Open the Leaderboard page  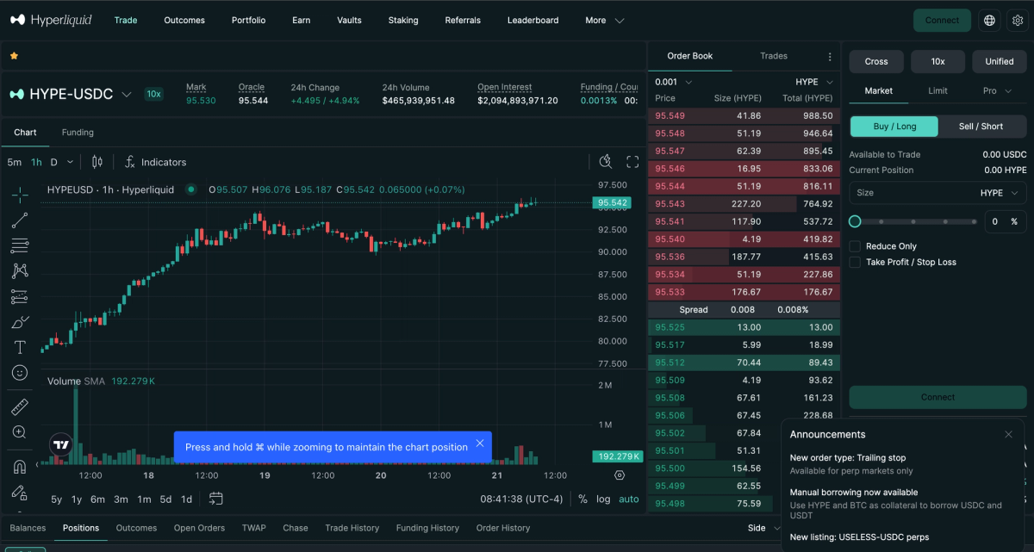coord(533,20)
